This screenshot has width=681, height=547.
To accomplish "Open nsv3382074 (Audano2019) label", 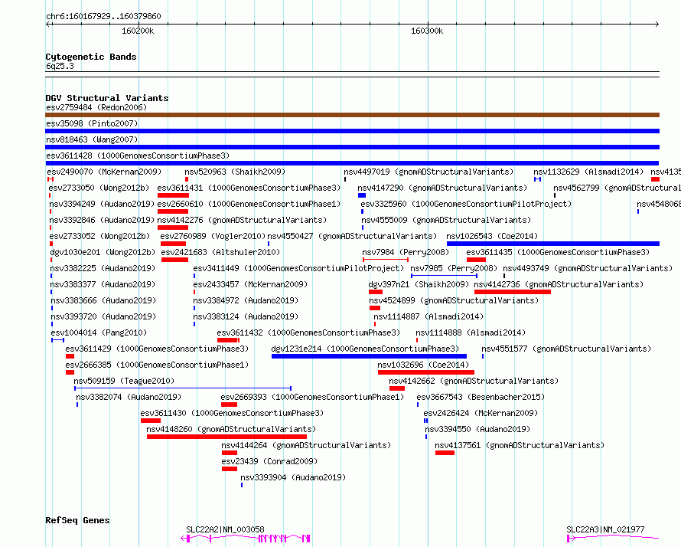I will (129, 397).
